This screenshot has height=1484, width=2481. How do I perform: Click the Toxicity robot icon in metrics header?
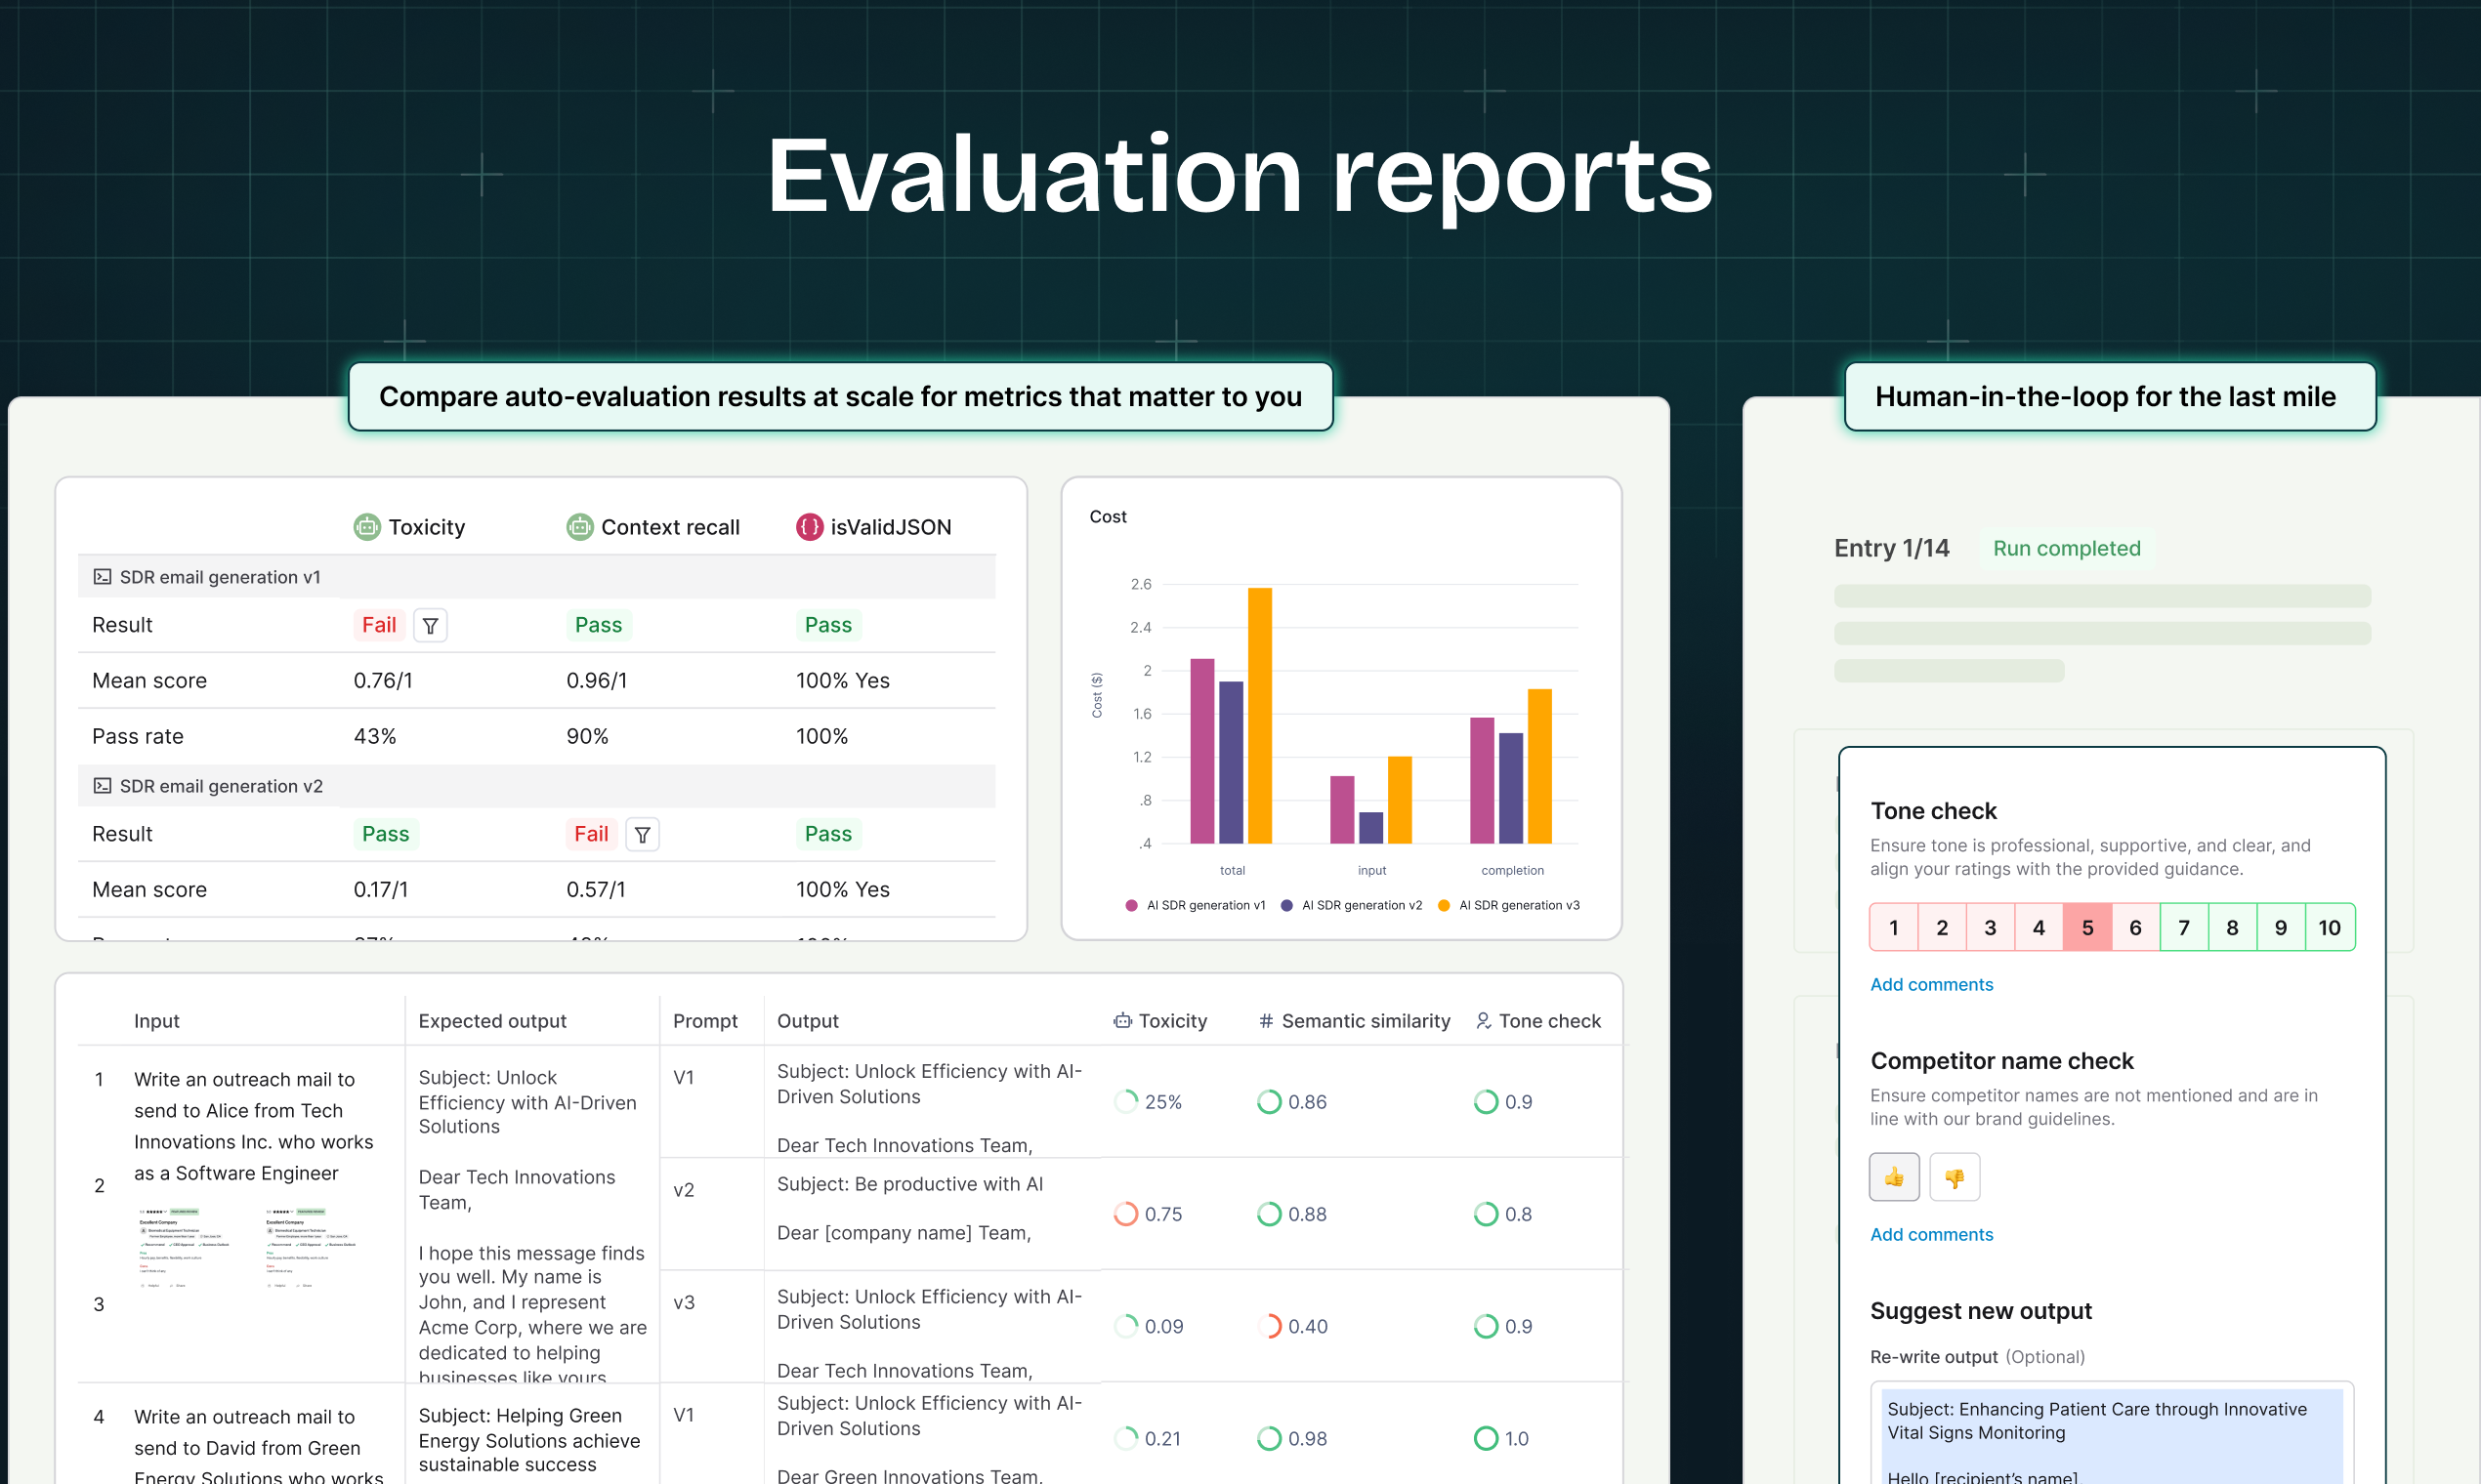(x=367, y=527)
